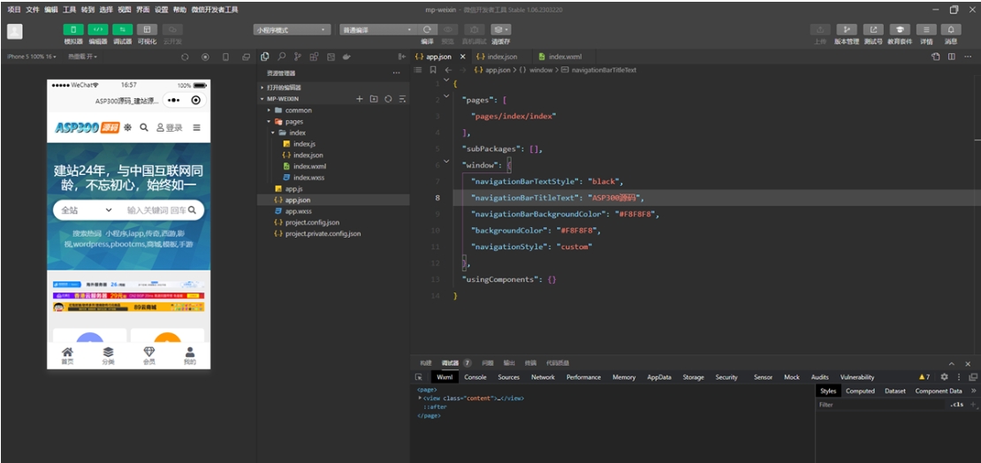Switch to the Computed styles tab
This screenshot has height=463, width=981.
point(860,391)
